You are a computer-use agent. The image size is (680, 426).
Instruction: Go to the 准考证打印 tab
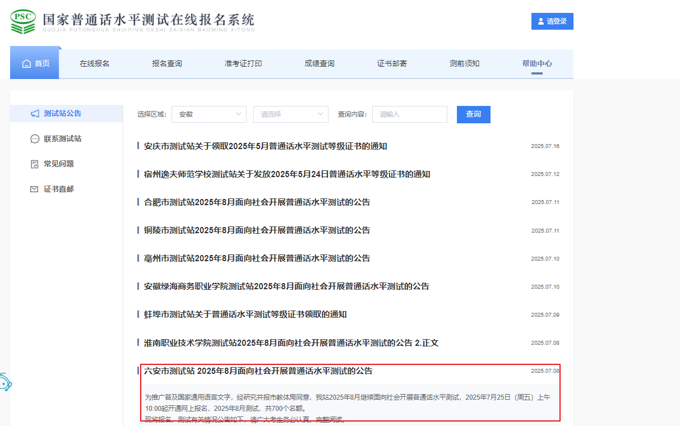coord(243,64)
